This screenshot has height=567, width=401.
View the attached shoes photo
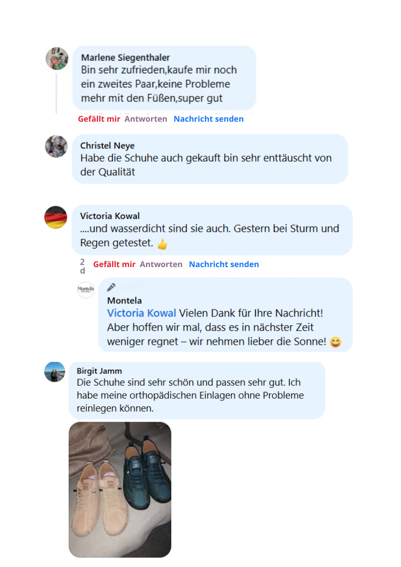[x=120, y=490]
